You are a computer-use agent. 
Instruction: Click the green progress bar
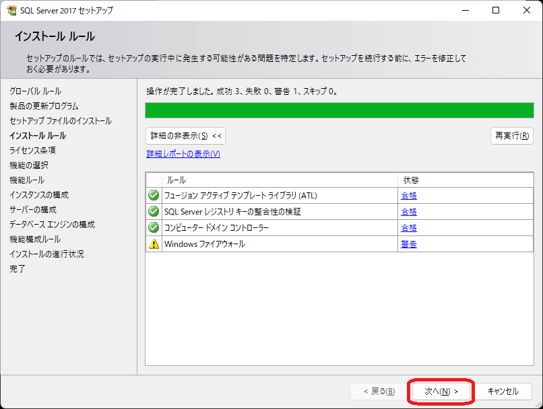[x=339, y=111]
